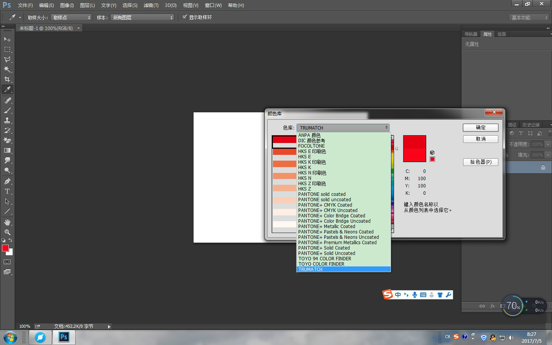The image size is (552, 345).
Task: Select the Hand tool
Action: pos(7,222)
